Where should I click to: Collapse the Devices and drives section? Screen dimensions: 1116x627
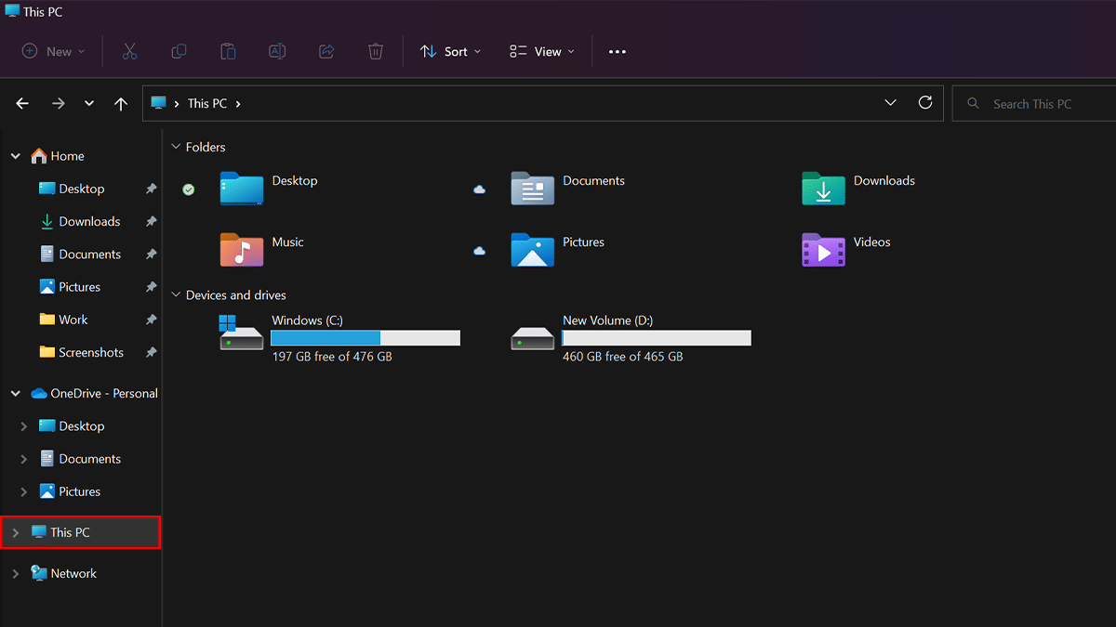click(x=176, y=295)
